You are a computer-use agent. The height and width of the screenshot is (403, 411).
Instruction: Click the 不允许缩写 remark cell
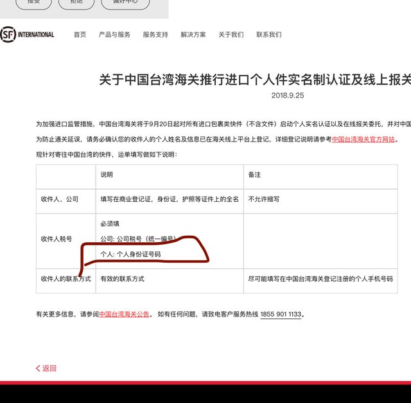pos(264,199)
